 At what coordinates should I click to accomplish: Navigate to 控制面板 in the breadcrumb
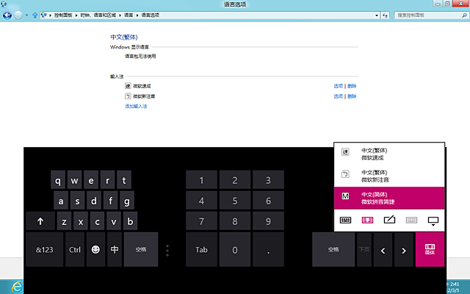click(x=63, y=15)
